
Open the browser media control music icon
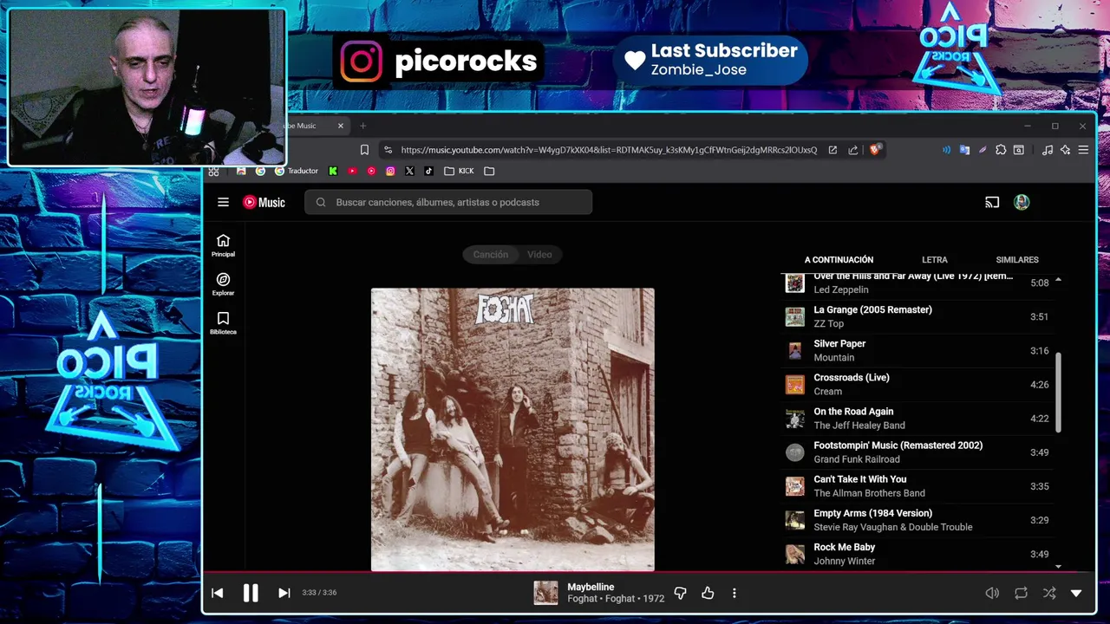(1048, 150)
